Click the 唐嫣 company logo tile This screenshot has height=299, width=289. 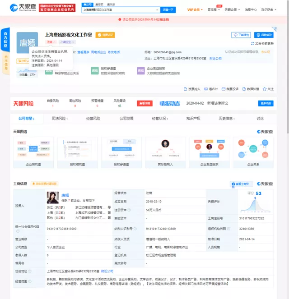point(27,43)
